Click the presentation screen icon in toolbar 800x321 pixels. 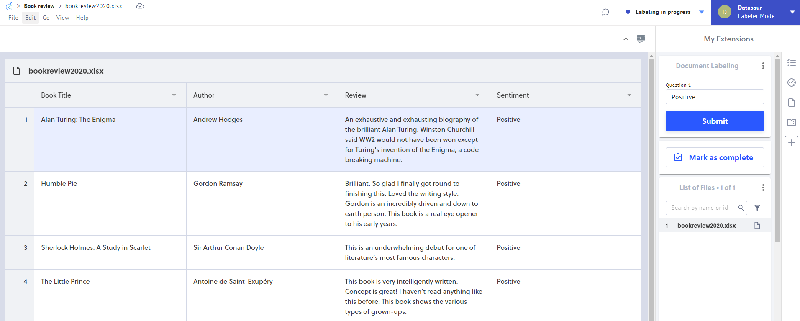641,39
